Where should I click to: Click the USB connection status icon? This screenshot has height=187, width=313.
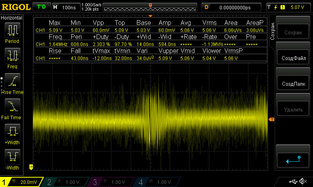pyautogui.click(x=293, y=182)
